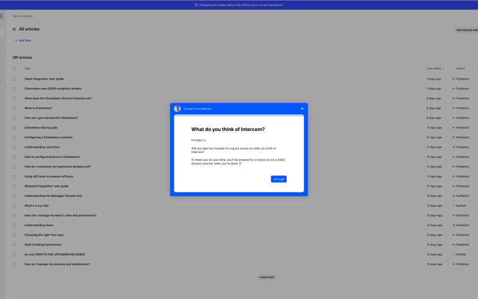Click Drafted status of DRAFTS FOR UPCOMING RELEASES
Image resolution: width=478 pixels, height=299 pixels.
click(x=459, y=255)
